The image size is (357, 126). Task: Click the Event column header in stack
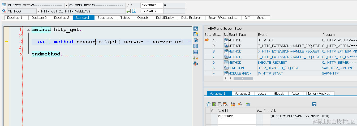click(x=289, y=34)
